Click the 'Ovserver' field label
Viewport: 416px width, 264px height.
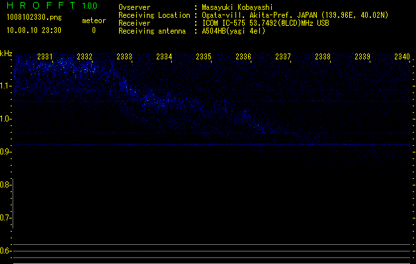(134, 7)
